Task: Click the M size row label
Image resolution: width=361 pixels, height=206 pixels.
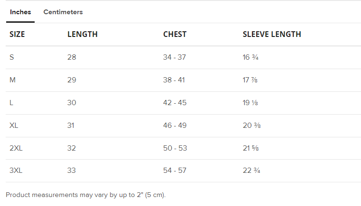Action: click(x=13, y=80)
